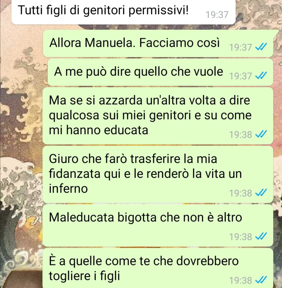Image resolution: width=282 pixels, height=288 pixels.
Task: Tap the 19:37 timestamp on "Facciamo così" message
Action: coord(240,48)
